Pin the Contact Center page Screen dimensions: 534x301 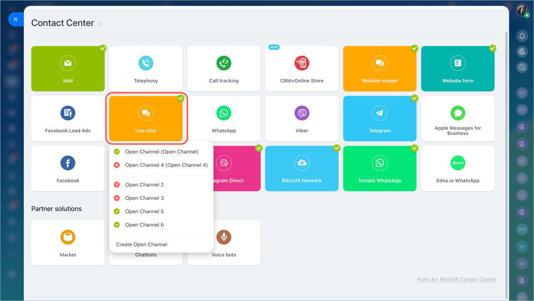pos(99,24)
